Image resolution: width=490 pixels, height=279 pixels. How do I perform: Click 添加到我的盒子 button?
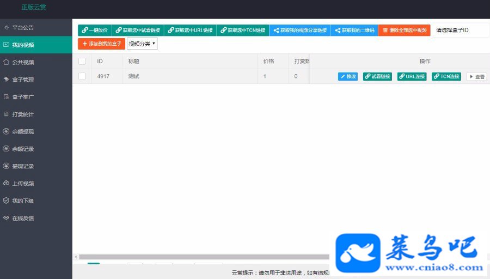click(102, 44)
